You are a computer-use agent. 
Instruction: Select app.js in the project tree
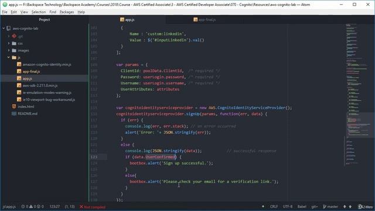[45, 79]
